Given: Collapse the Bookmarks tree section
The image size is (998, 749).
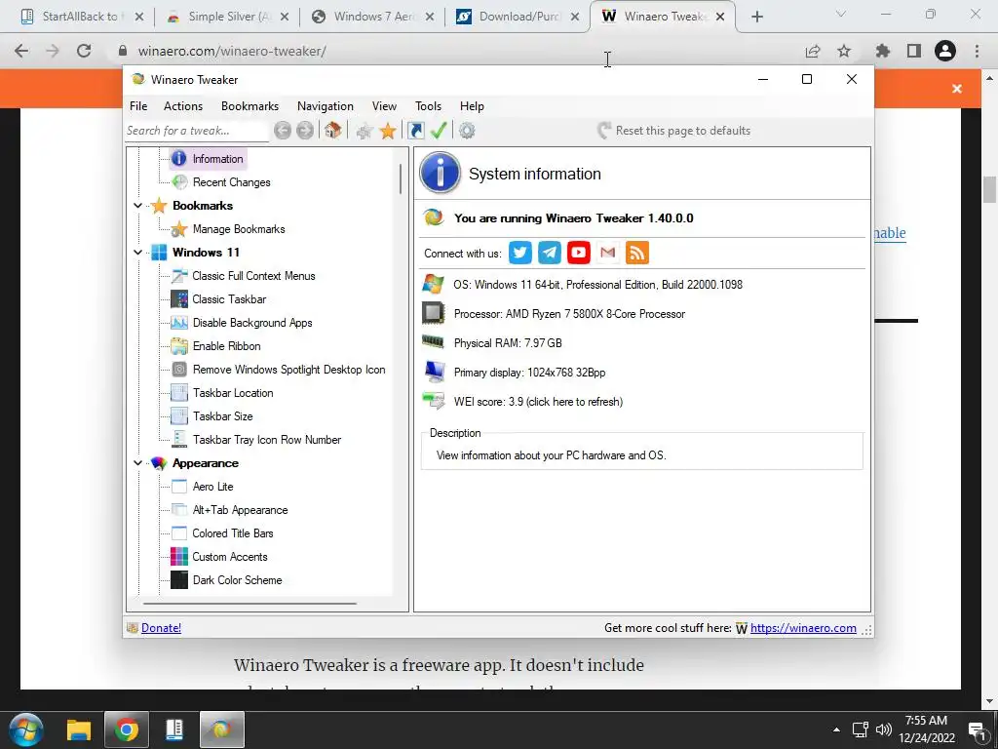Looking at the screenshot, I should 138,206.
